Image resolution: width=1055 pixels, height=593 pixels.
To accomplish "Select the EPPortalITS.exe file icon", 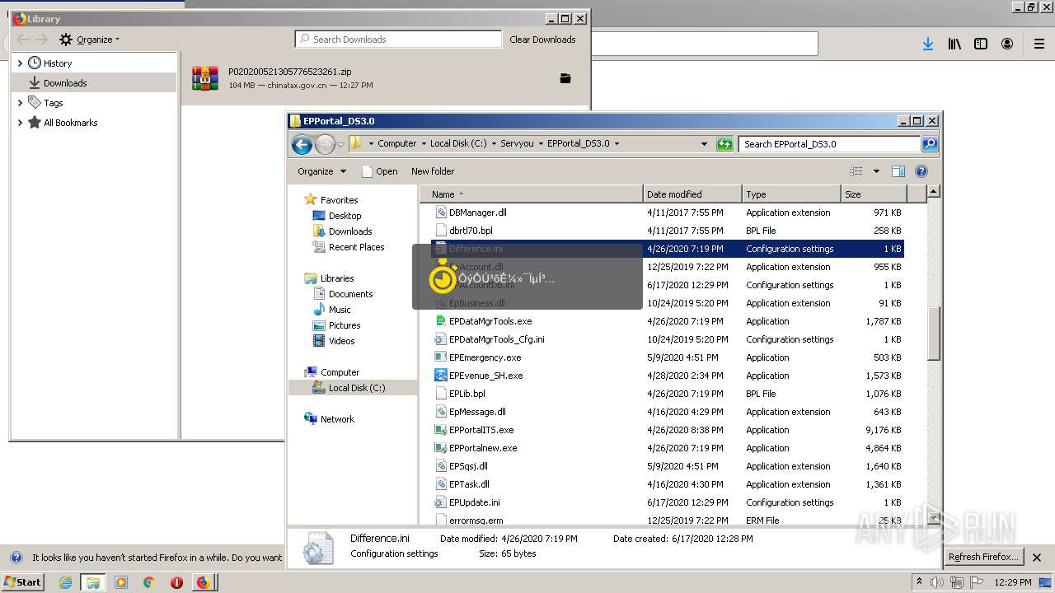I will [x=441, y=430].
